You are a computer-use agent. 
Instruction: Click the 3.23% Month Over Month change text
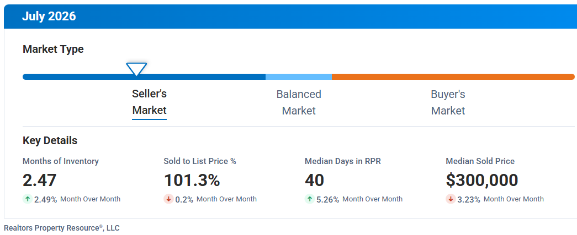pyautogui.click(x=500, y=199)
